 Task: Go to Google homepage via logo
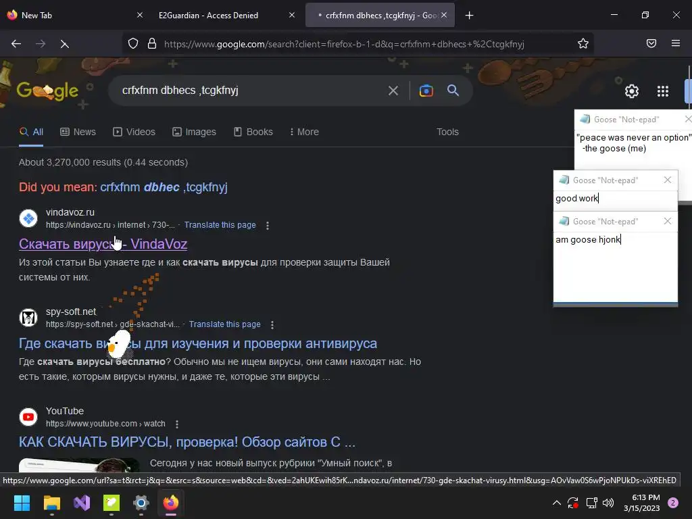(47, 91)
